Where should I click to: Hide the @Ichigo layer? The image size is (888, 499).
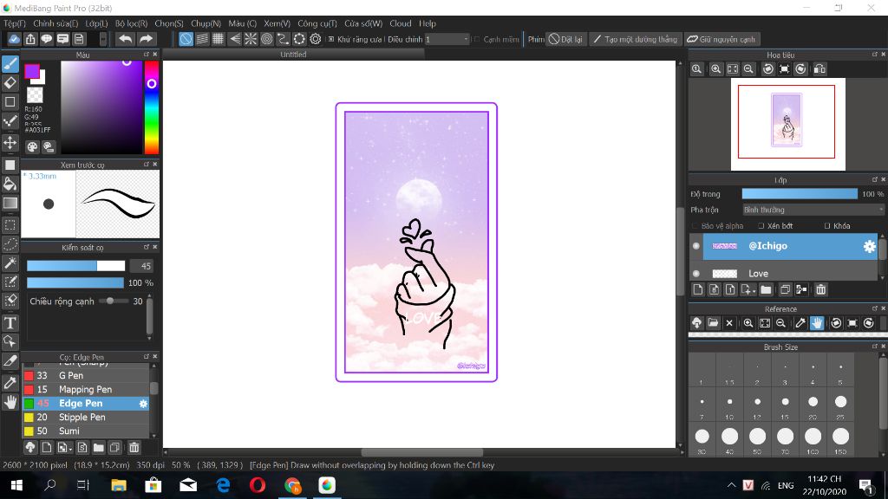(696, 246)
